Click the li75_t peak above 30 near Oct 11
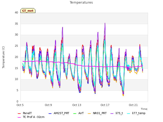Screen dimensions: 163x122 tap(63, 27)
